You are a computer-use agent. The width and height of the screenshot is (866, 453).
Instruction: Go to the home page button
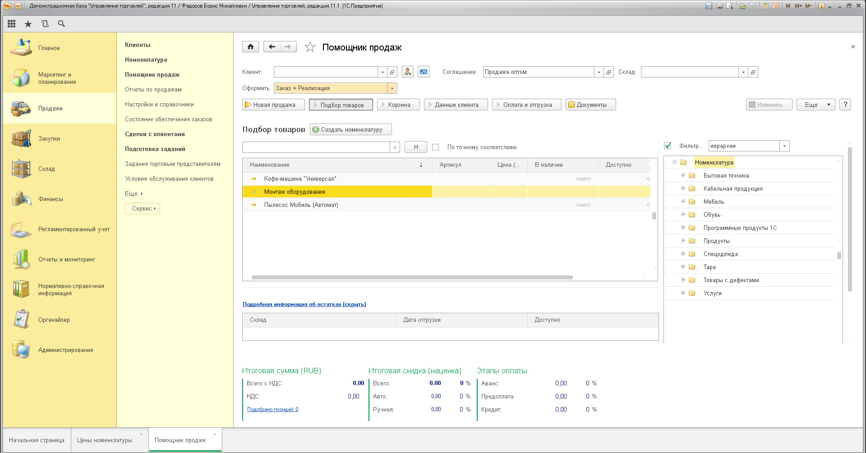[x=251, y=47]
